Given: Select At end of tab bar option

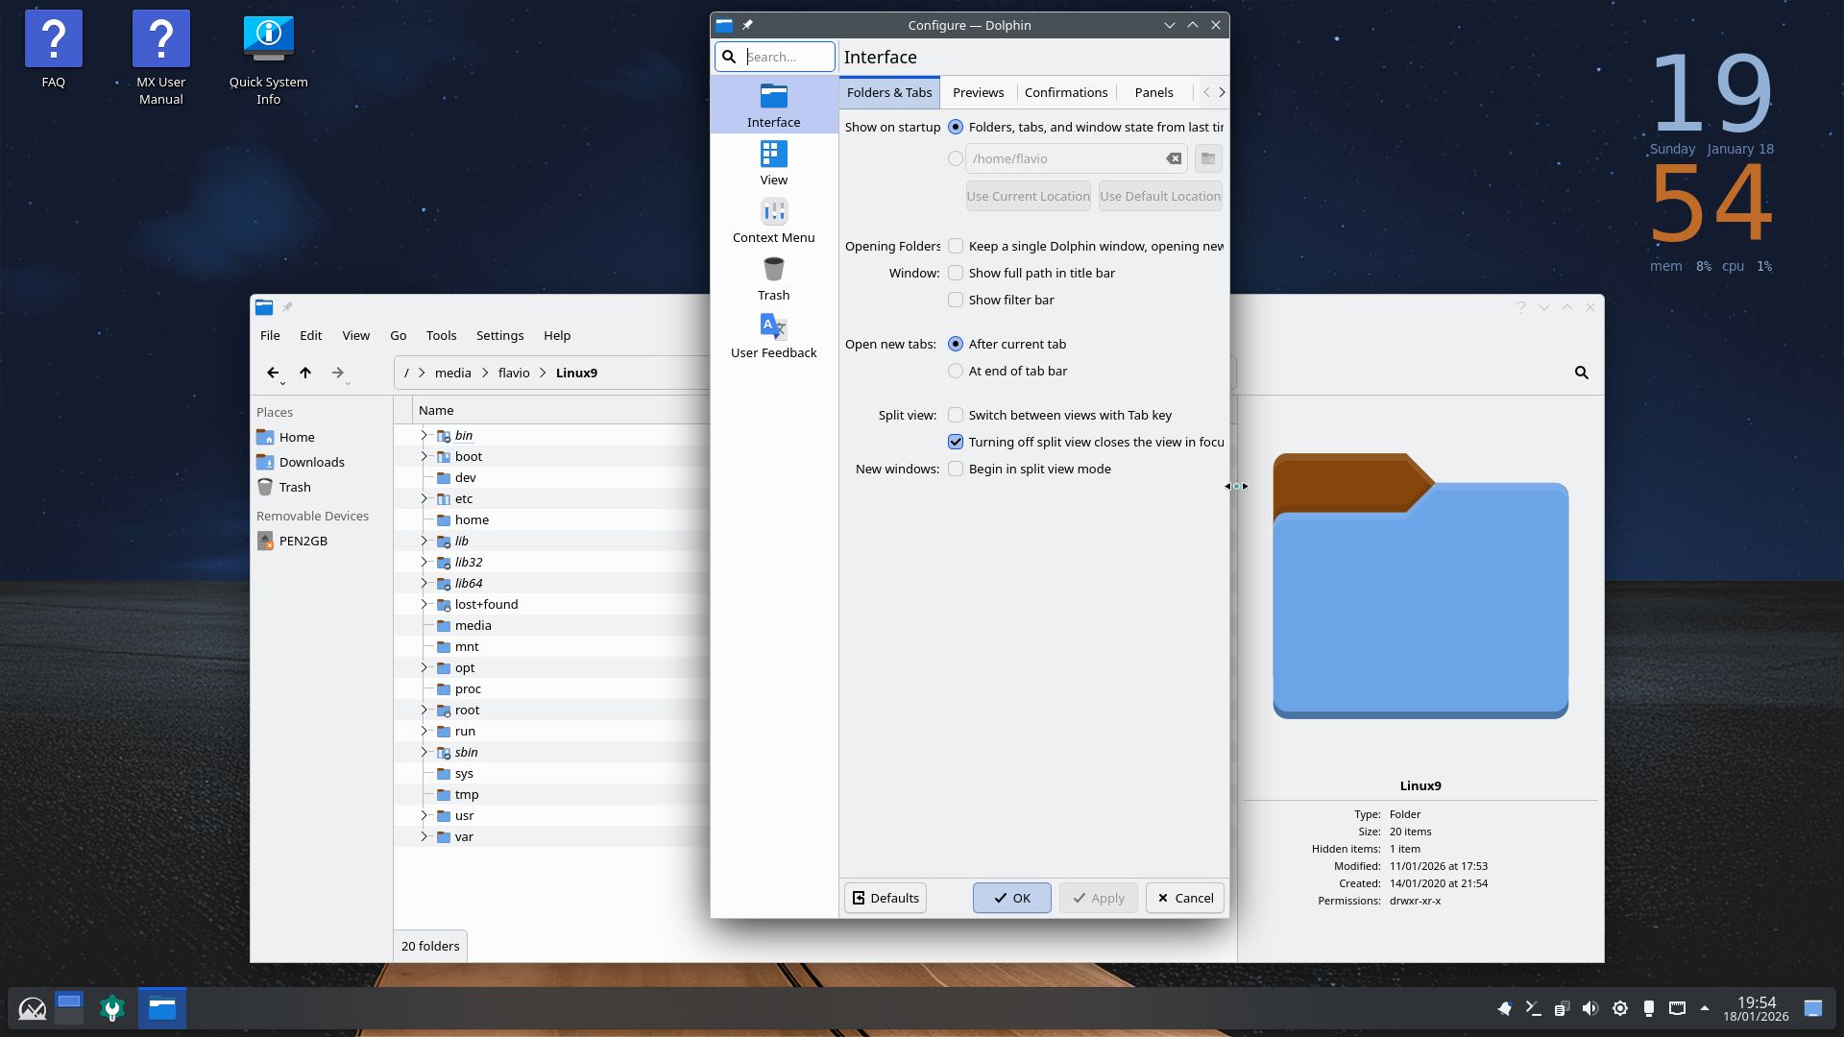Looking at the screenshot, I should point(956,371).
